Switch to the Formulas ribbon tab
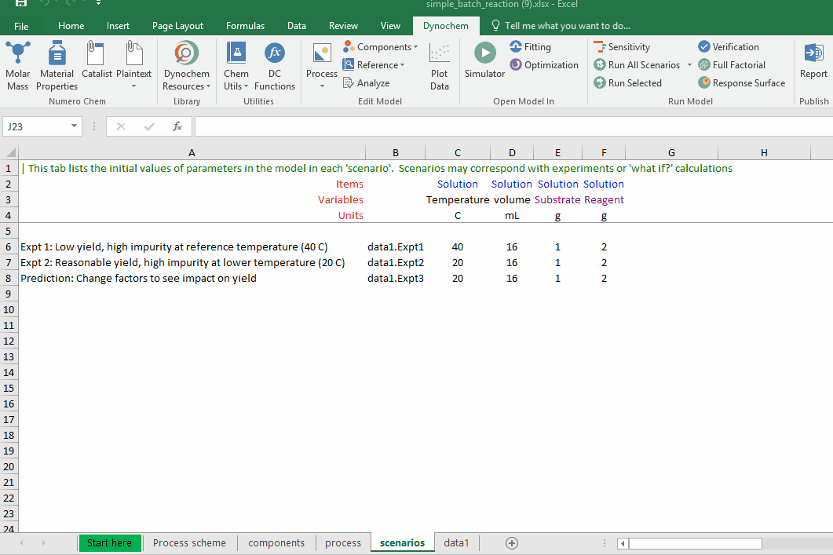This screenshot has height=555, width=833. tap(245, 26)
